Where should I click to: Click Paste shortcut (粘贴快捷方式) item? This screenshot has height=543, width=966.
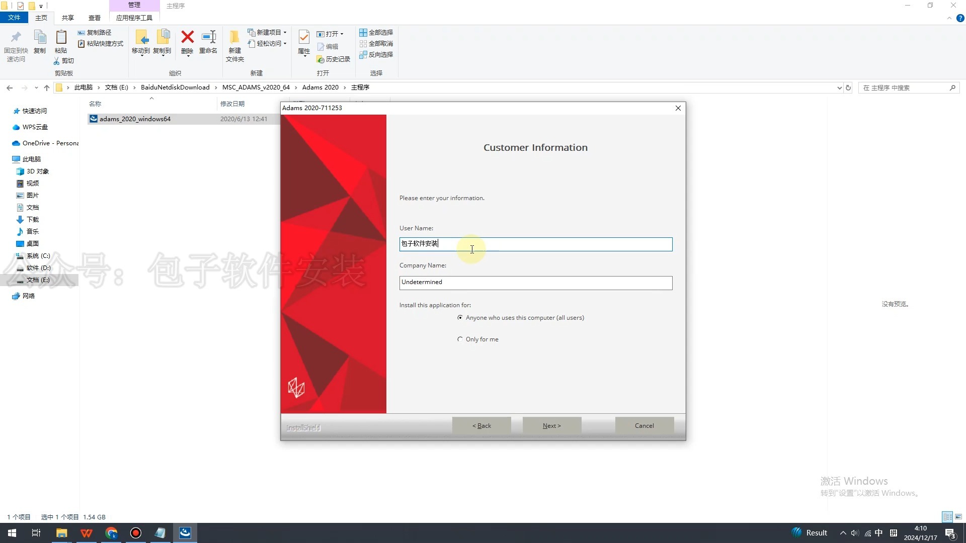pyautogui.click(x=101, y=44)
